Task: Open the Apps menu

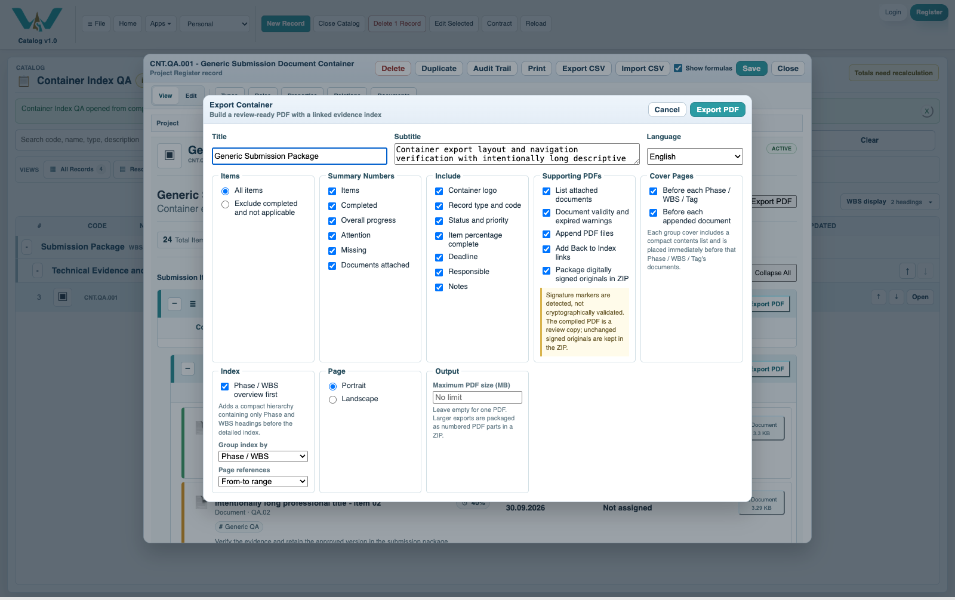Action: (x=161, y=24)
